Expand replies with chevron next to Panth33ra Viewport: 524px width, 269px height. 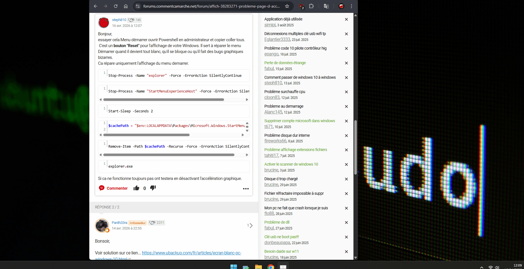251,226
